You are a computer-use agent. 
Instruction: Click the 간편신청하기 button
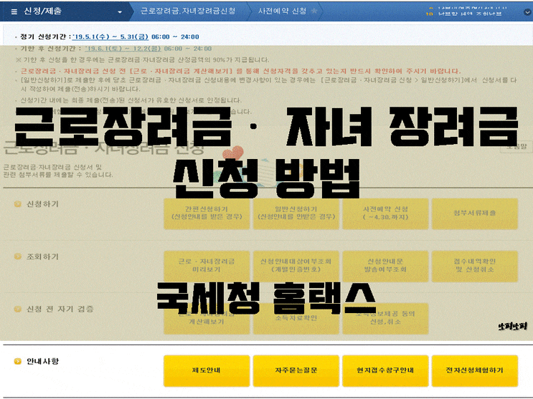click(x=207, y=213)
